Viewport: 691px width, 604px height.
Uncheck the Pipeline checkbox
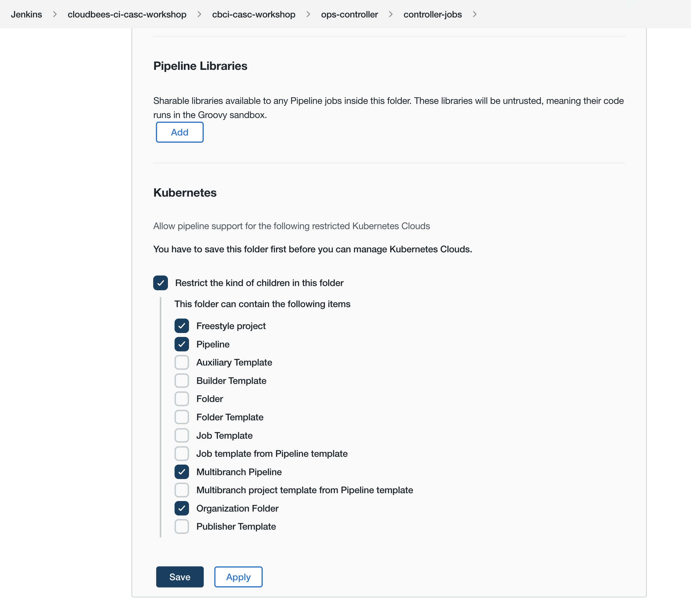click(x=181, y=344)
